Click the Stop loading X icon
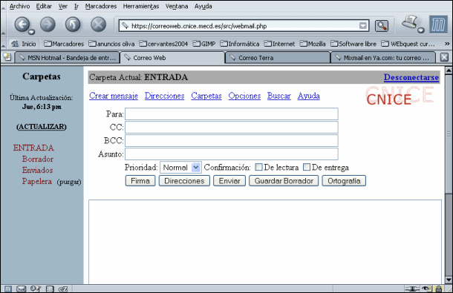This screenshot has width=453, height=293. pyautogui.click(x=98, y=24)
